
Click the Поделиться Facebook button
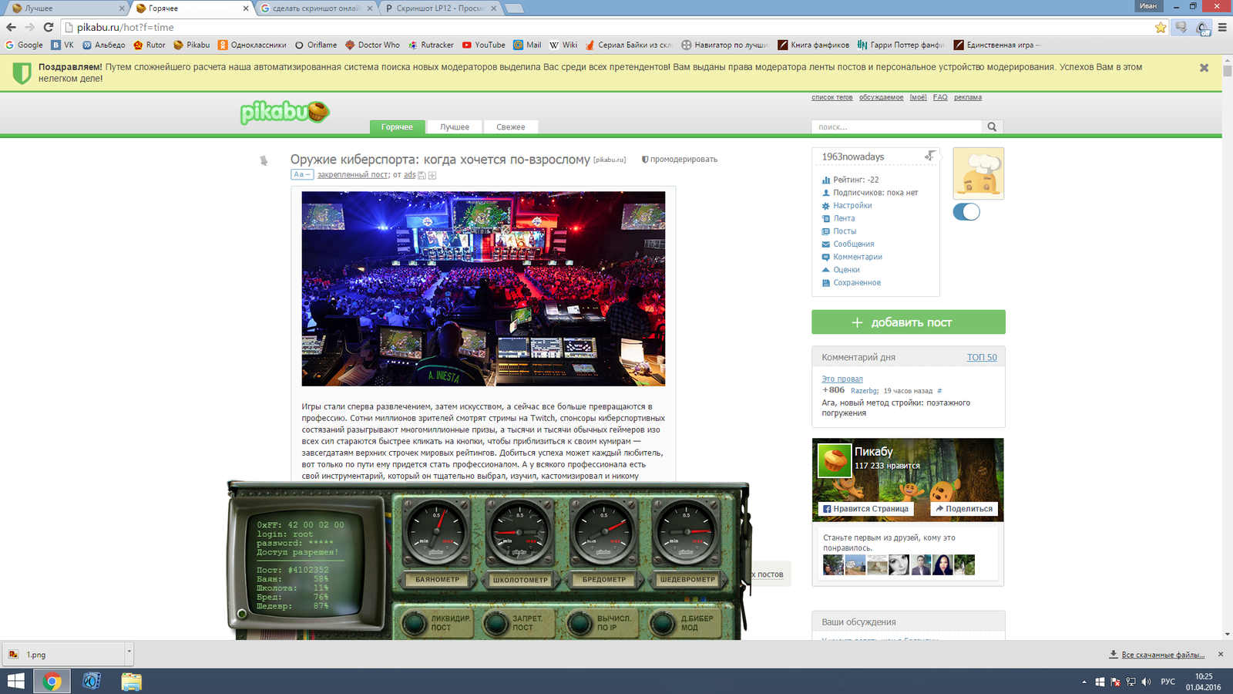click(x=964, y=509)
